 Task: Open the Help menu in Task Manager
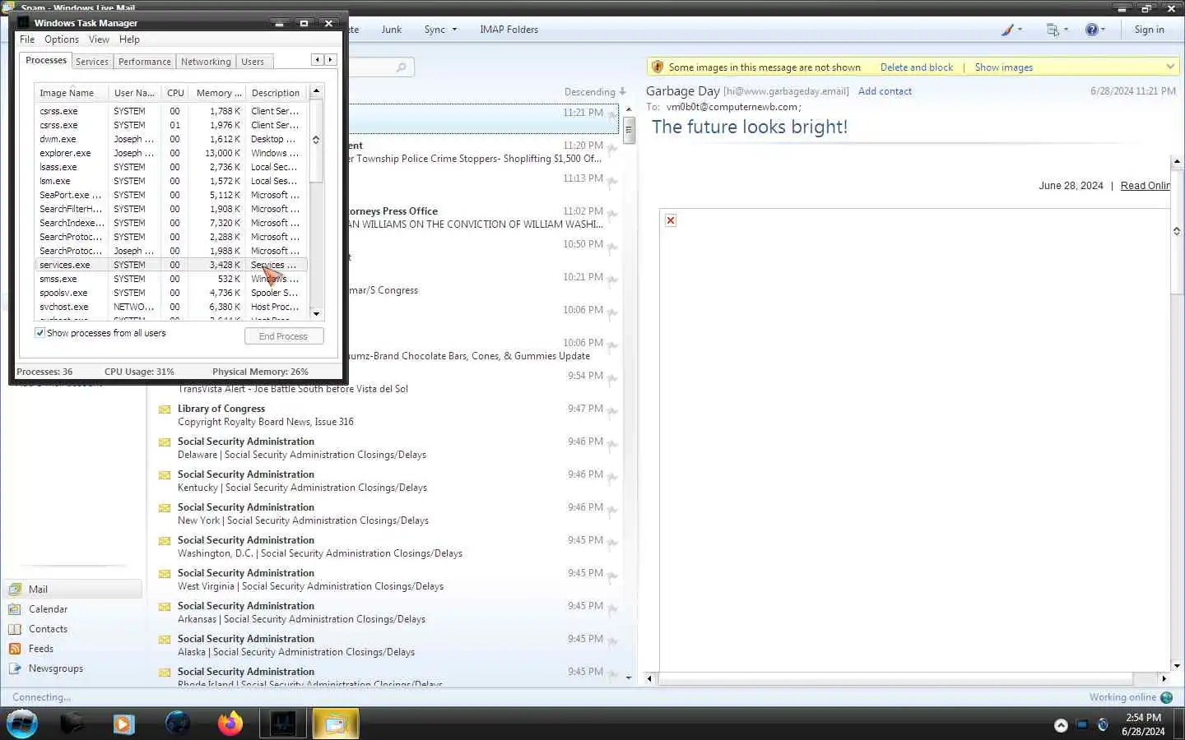pos(129,39)
